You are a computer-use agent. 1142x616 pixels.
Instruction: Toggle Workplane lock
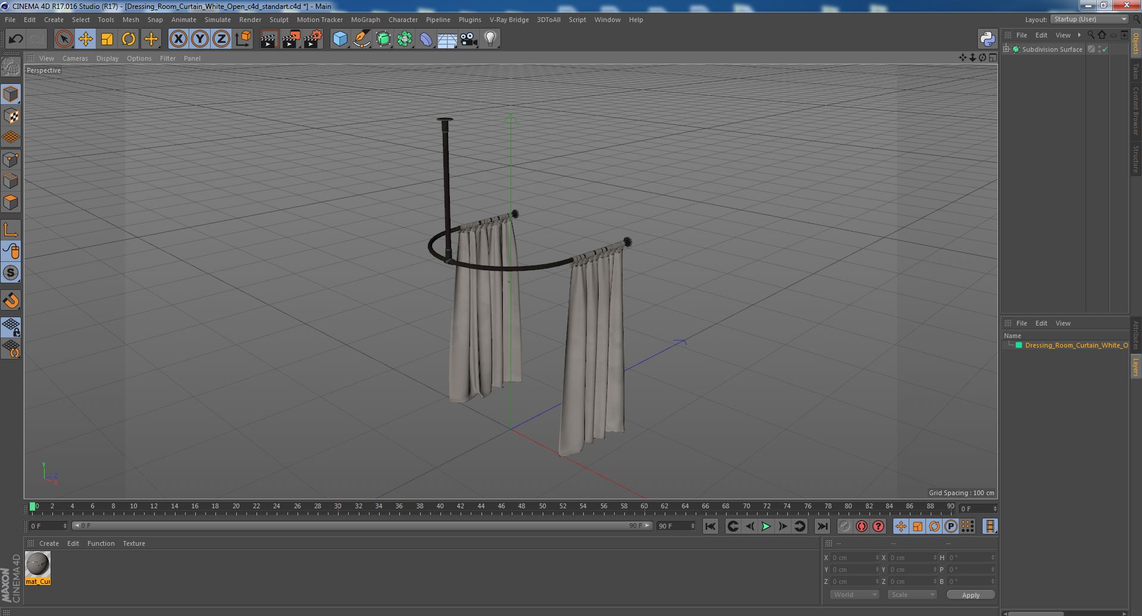(11, 327)
